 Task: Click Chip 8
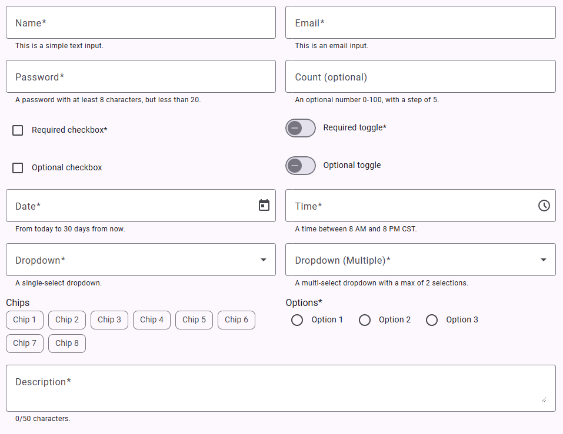click(67, 344)
